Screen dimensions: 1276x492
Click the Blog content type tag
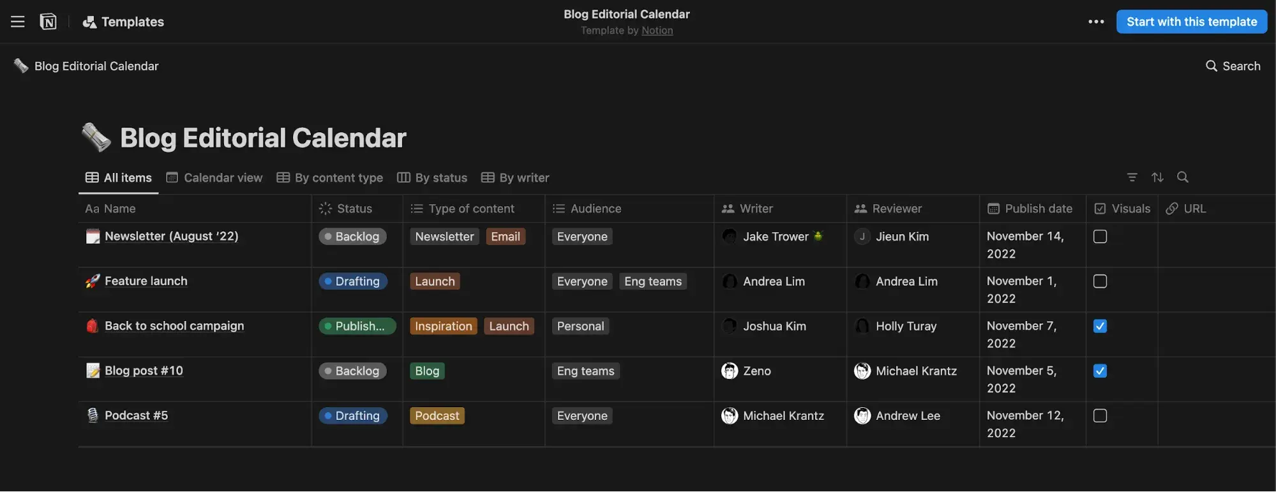pos(427,371)
